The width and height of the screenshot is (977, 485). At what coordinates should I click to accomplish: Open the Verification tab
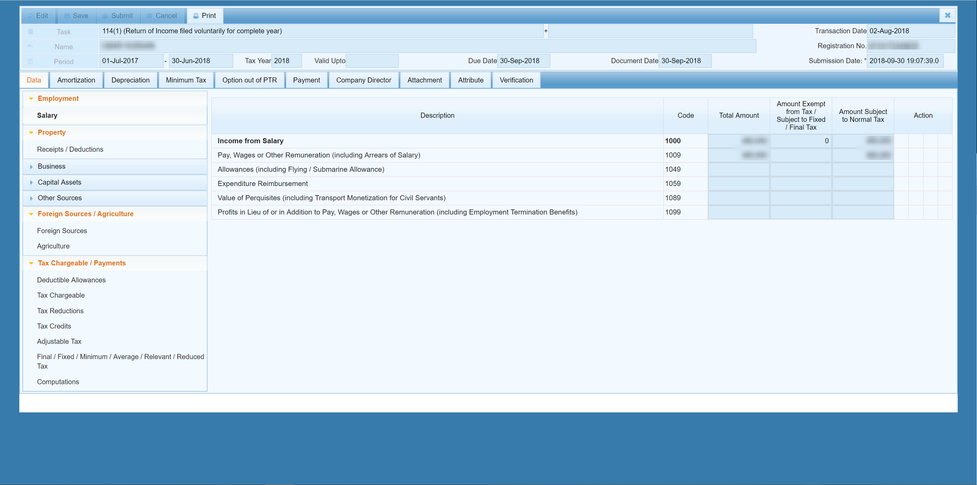[x=516, y=80]
